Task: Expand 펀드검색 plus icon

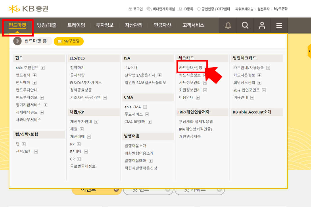Action: click(34, 75)
